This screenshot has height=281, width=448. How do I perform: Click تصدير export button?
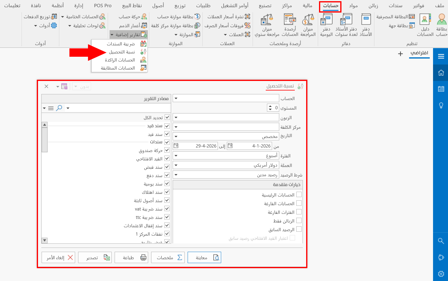click(x=95, y=257)
